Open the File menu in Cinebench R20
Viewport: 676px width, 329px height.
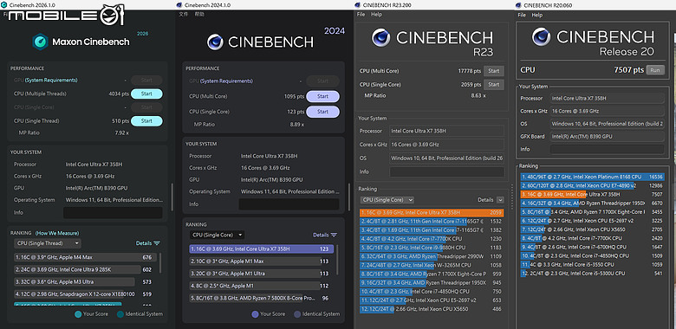[x=522, y=15]
